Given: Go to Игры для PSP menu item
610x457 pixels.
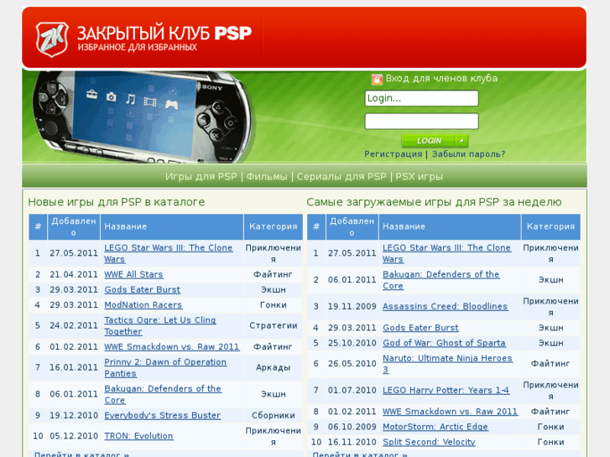Looking at the screenshot, I should 201,177.
